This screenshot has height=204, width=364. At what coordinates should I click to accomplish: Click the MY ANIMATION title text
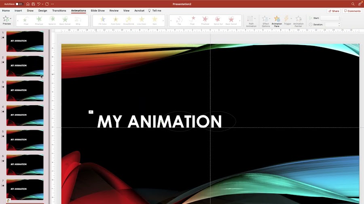click(159, 121)
